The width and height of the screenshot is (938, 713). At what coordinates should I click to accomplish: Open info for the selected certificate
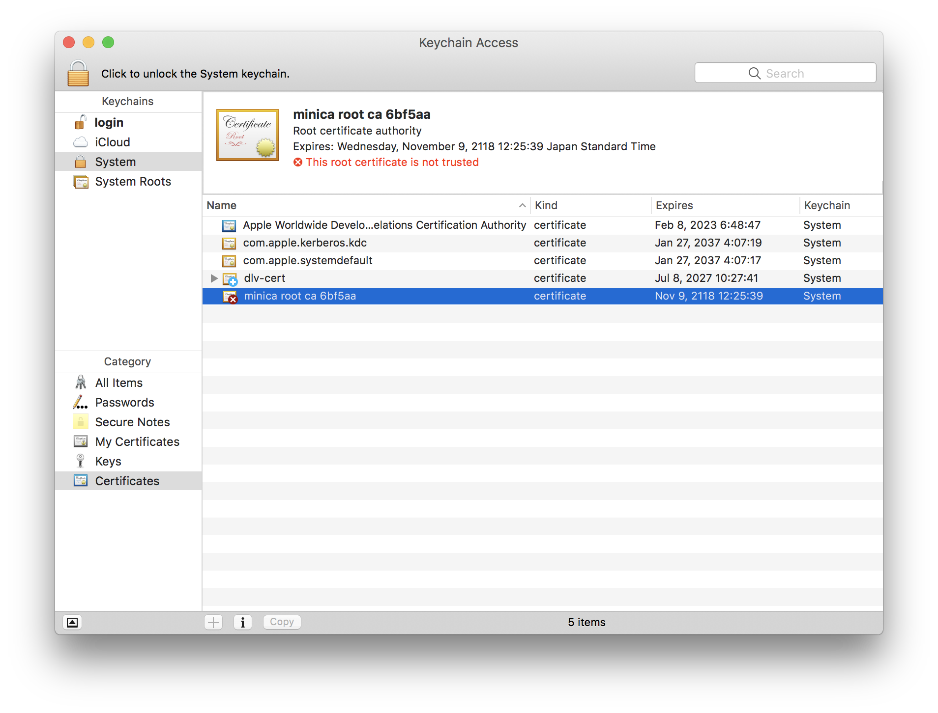click(x=243, y=623)
